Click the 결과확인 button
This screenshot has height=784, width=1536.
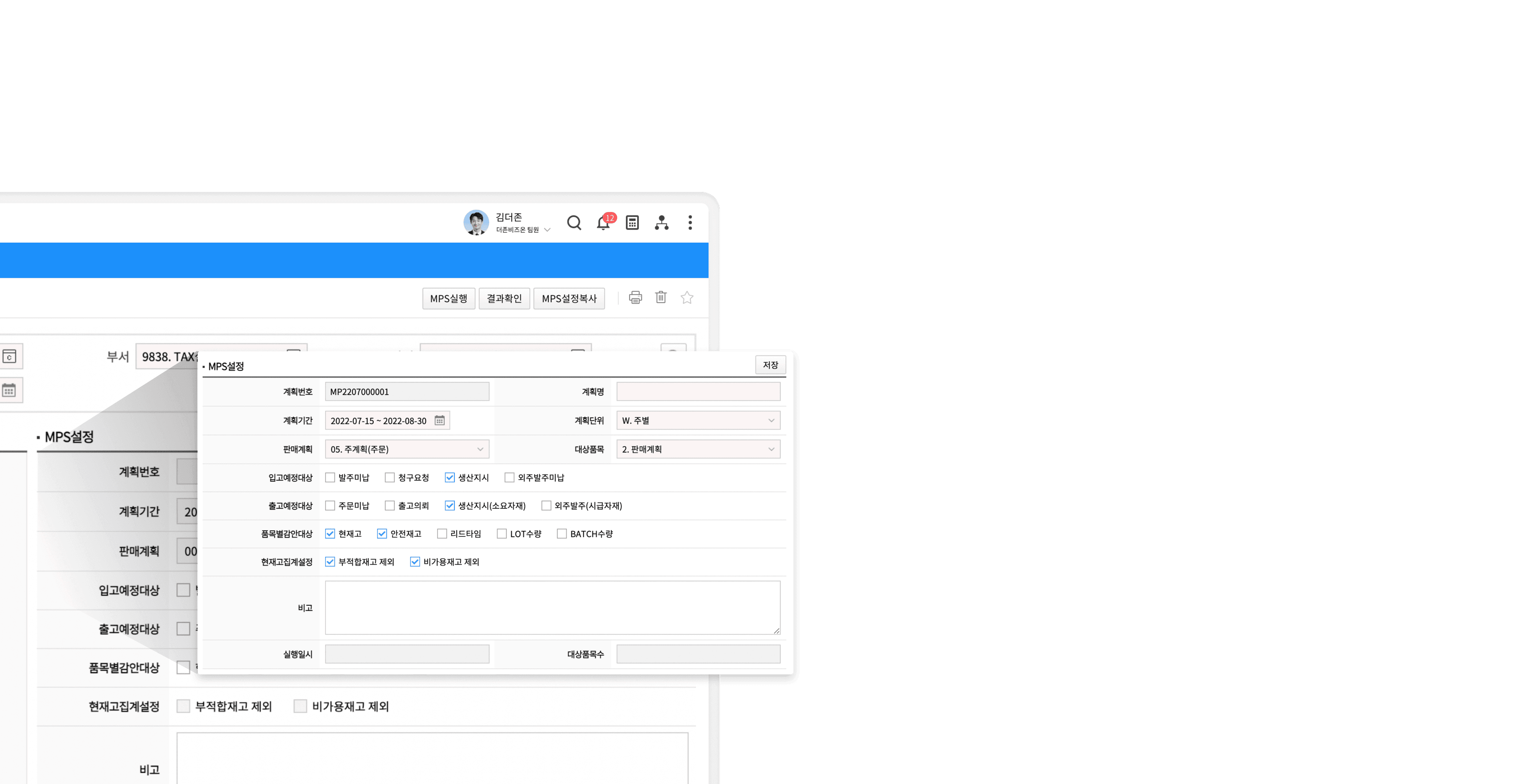(x=504, y=298)
